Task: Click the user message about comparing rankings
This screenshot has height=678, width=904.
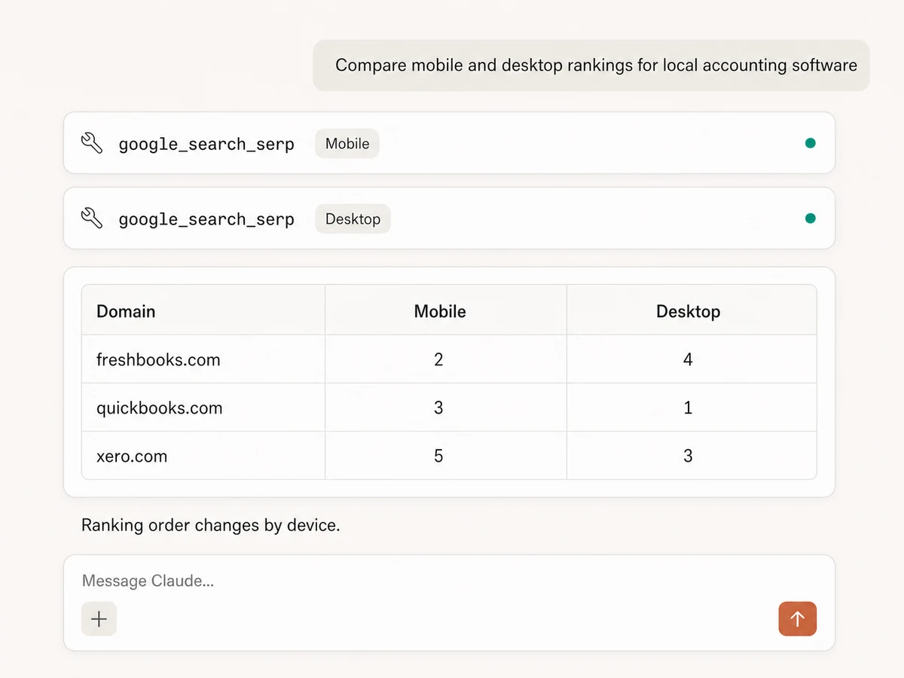Action: tap(591, 66)
